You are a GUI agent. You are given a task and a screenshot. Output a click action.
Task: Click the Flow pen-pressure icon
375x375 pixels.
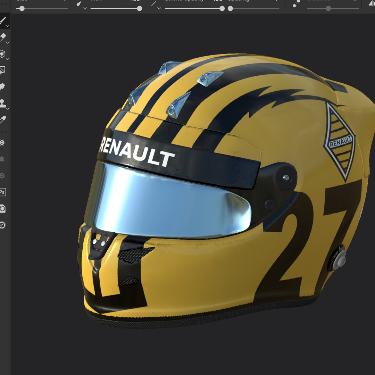pos(79,3)
